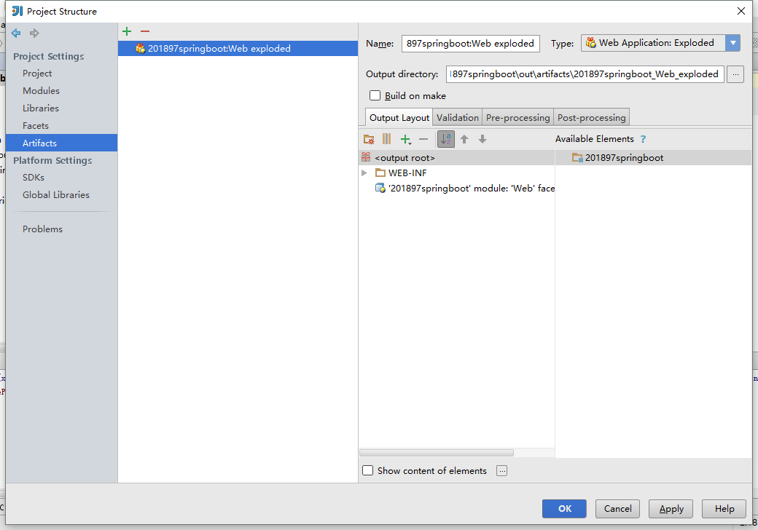Click the Web facet resources icon
758x530 pixels.
tap(380, 188)
